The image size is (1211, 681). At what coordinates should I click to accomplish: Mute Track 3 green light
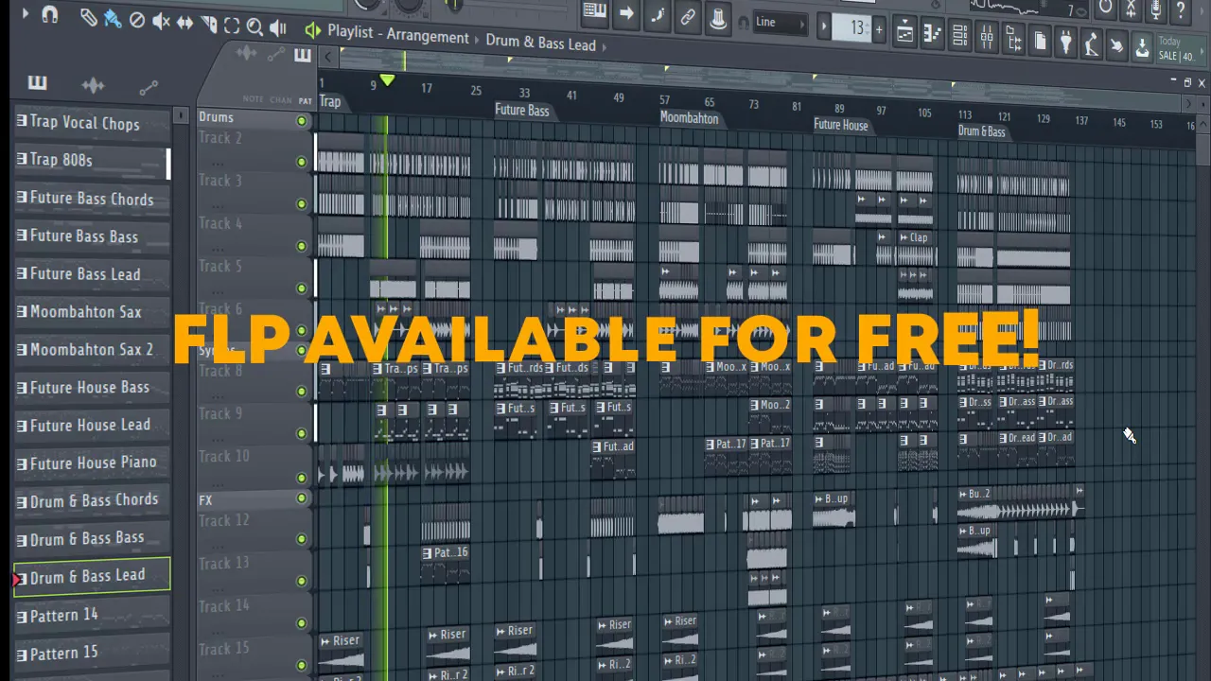coord(302,203)
